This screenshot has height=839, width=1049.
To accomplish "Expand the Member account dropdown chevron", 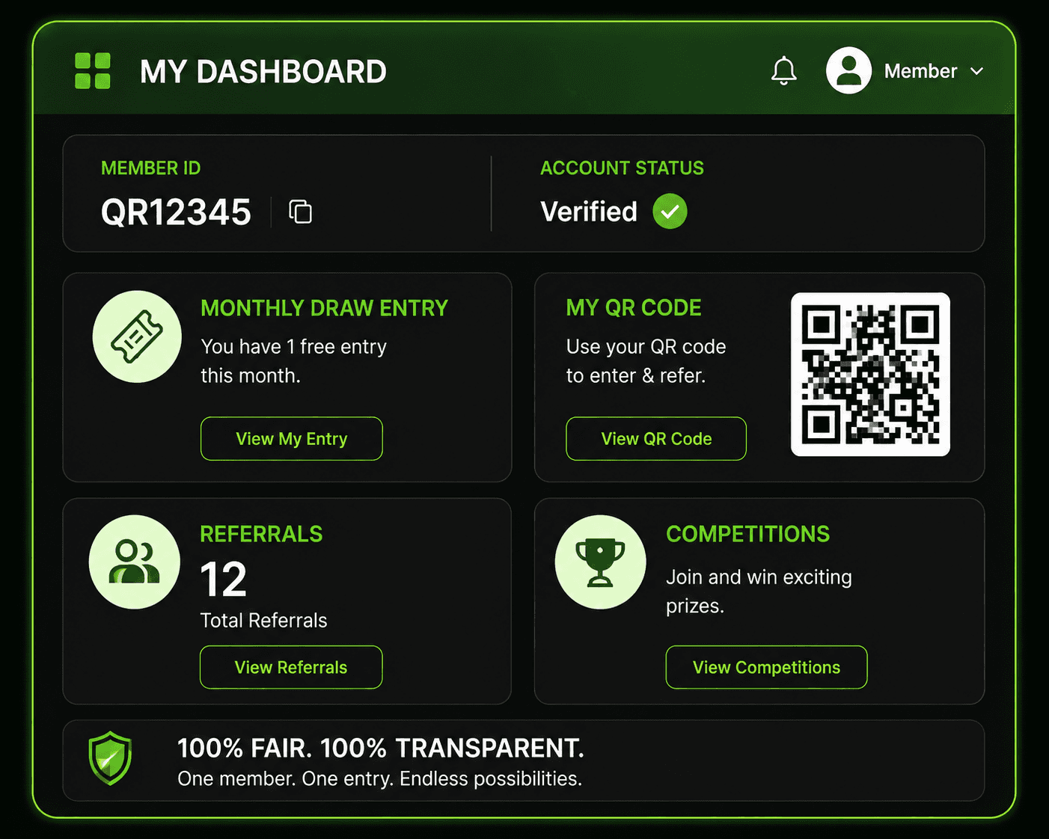I will tap(976, 71).
